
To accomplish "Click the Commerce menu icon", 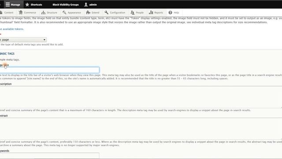I will pos(21,12).
